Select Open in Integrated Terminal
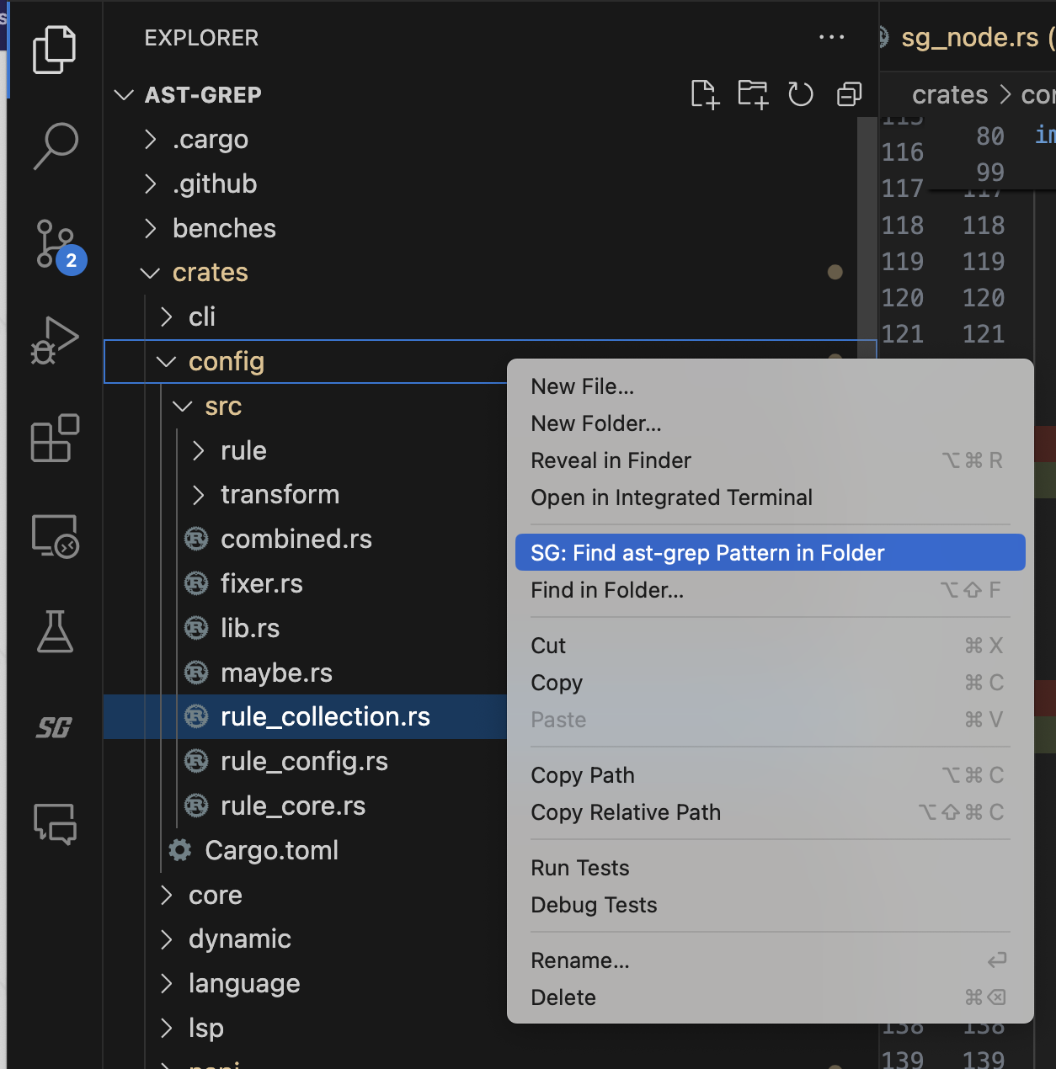Viewport: 1056px width, 1069px height. 770,498
